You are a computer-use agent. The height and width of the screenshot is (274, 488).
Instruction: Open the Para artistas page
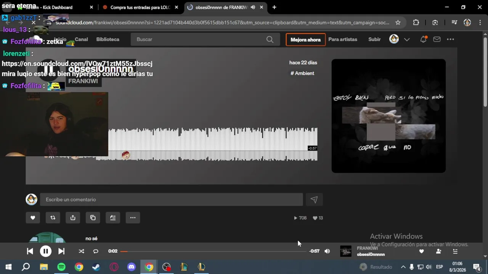click(343, 39)
